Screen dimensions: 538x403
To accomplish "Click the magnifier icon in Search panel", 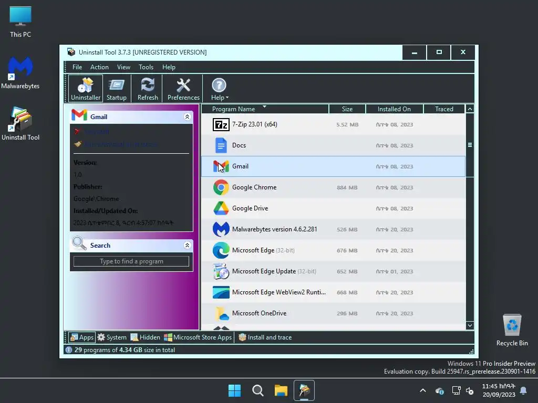I will [x=79, y=243].
